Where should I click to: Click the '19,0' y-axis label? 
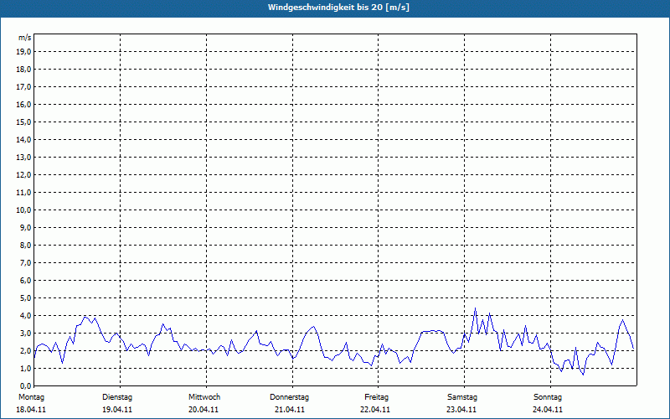pyautogui.click(x=24, y=52)
